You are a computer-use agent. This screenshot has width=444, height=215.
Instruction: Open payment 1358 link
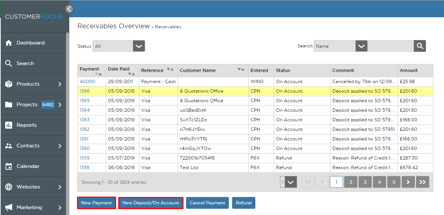point(84,168)
